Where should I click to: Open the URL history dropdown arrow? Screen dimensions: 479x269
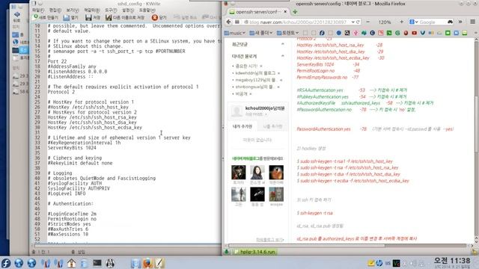click(353, 22)
